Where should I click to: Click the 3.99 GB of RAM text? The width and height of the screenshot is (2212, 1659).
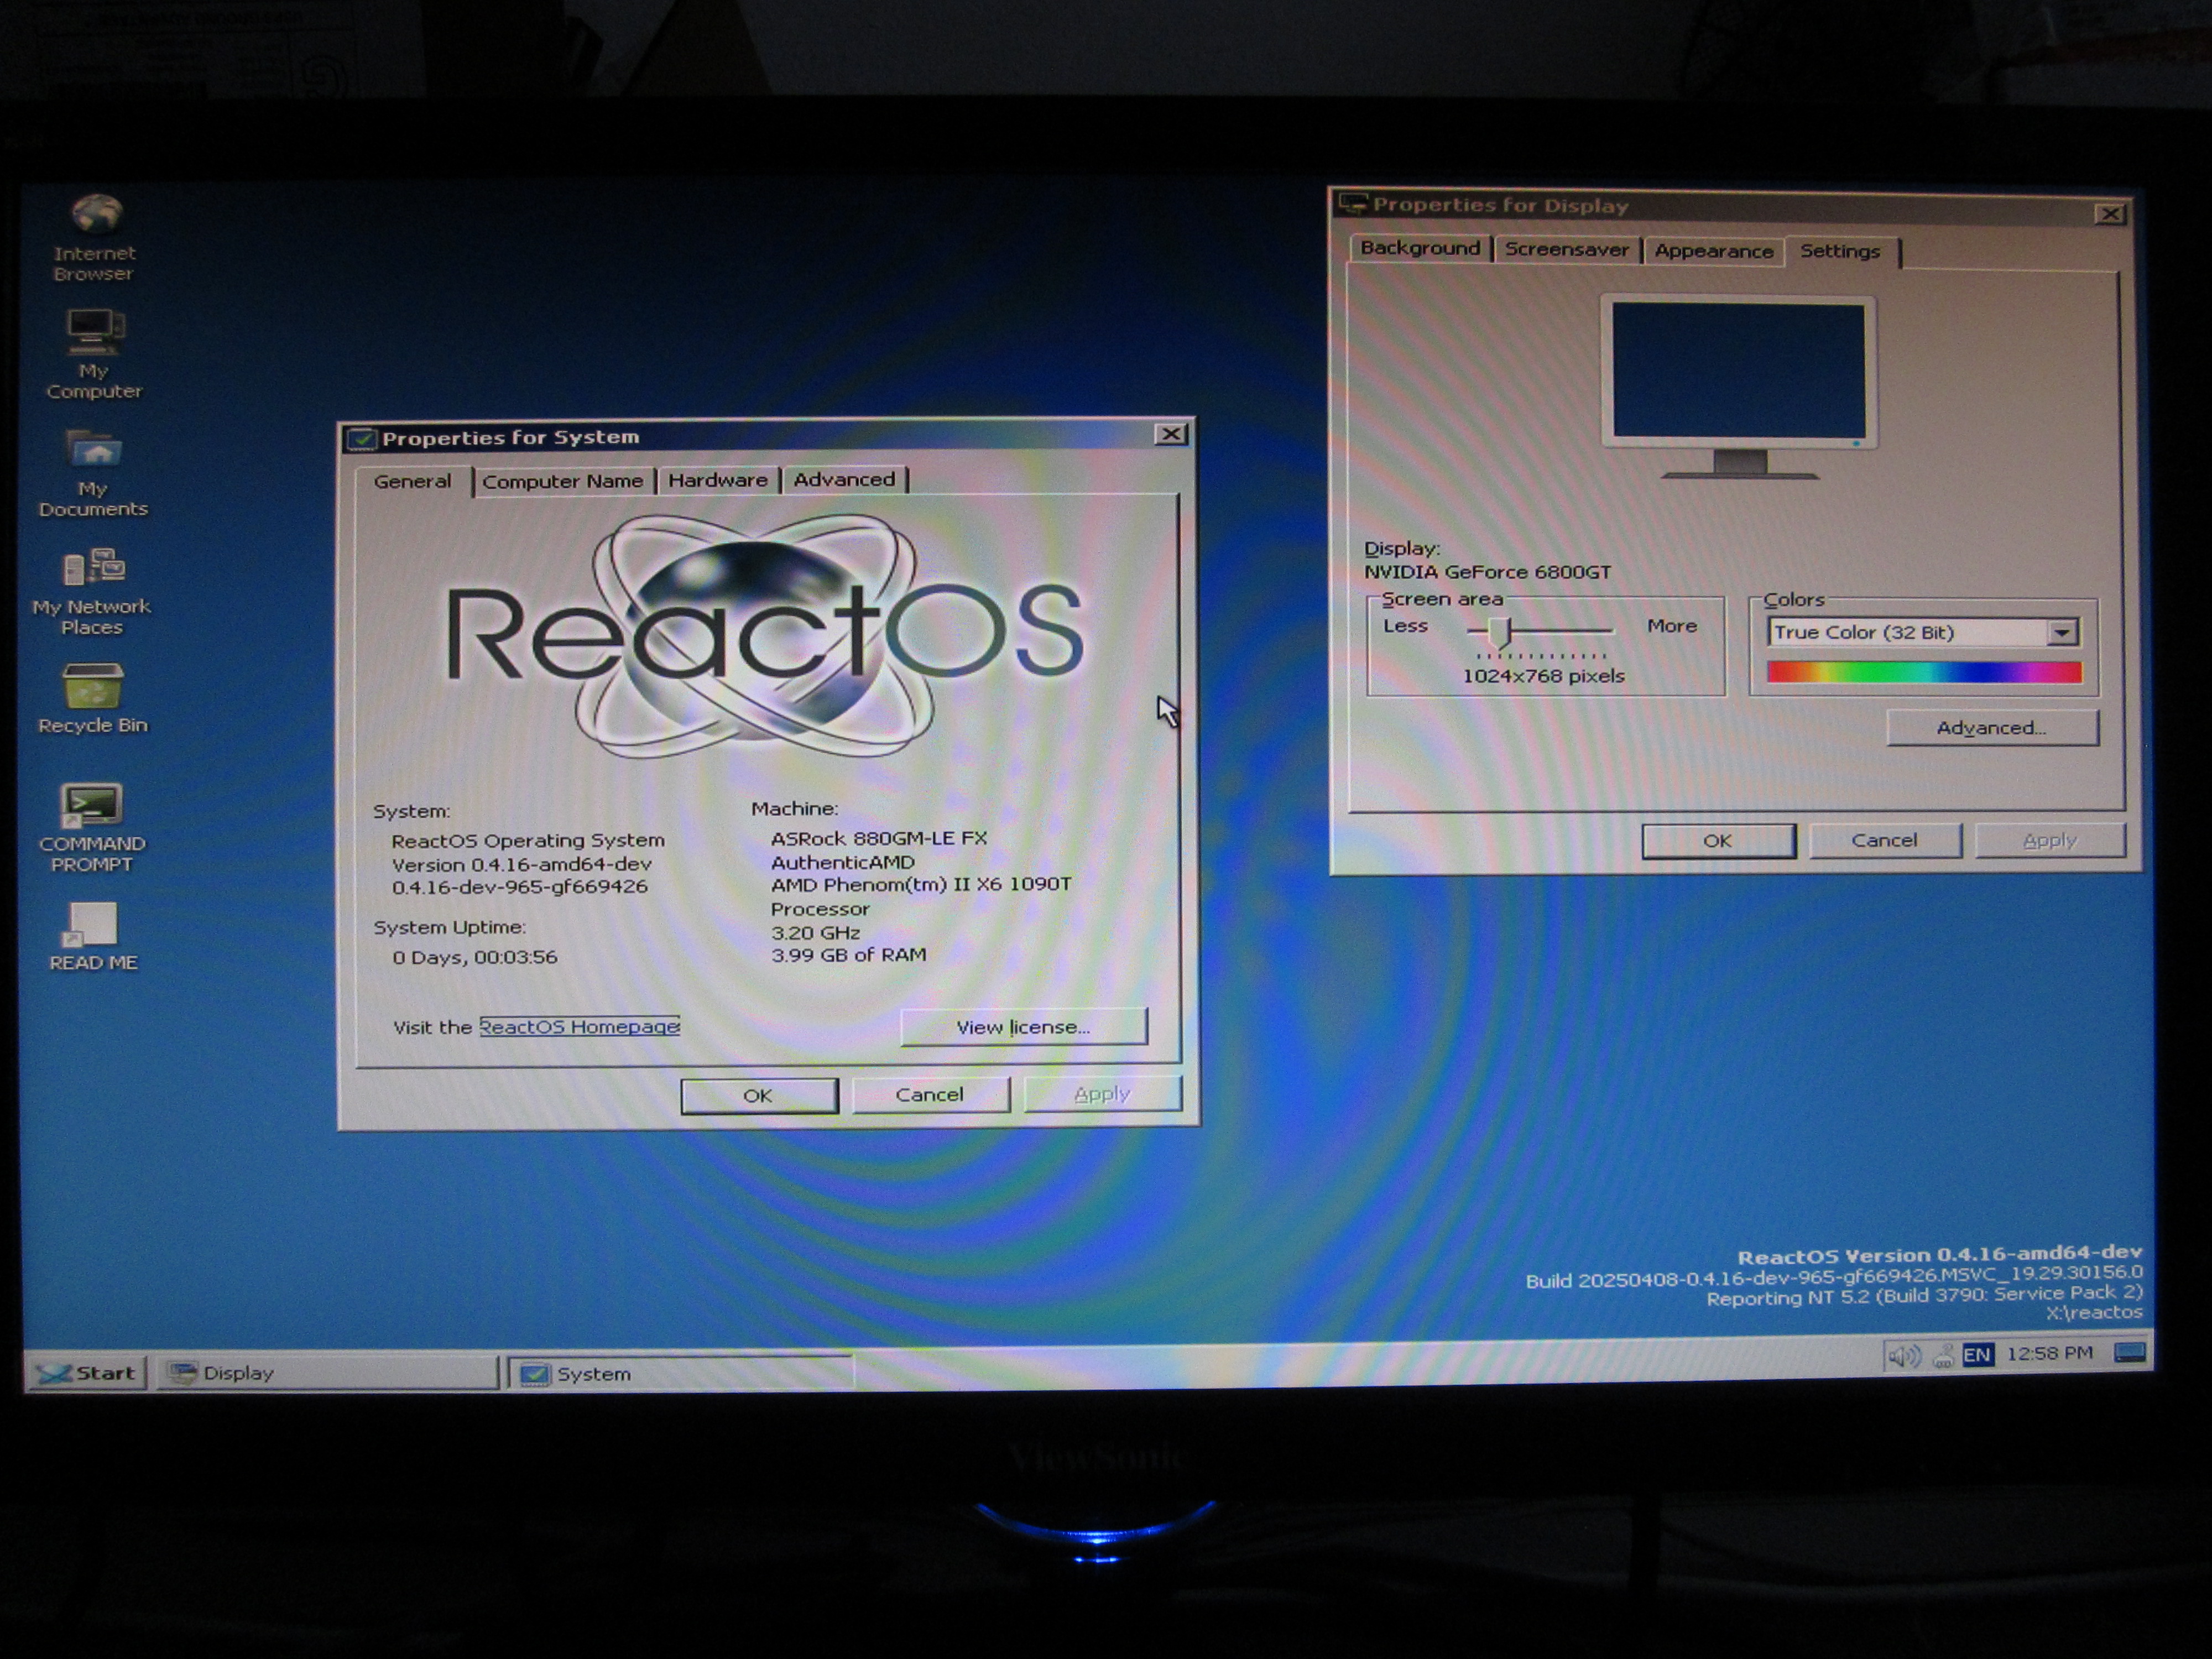click(848, 955)
